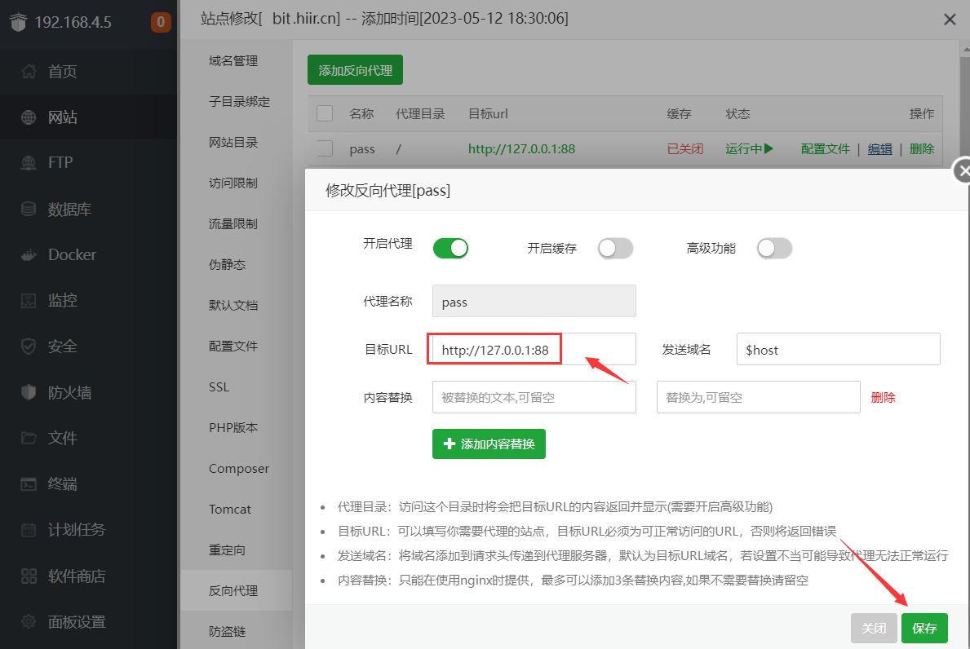Enable the 开启缓存 switch
Viewport: 970px width, 649px height.
point(615,249)
